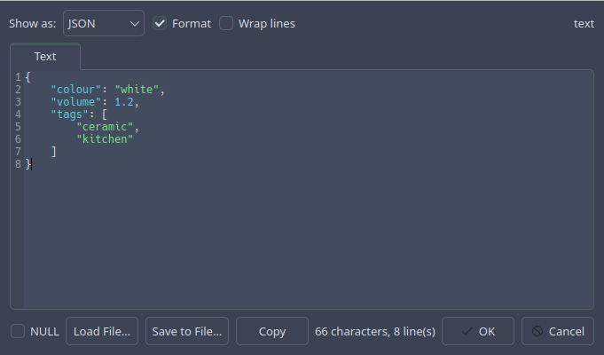Tick the NULL checkbox
The height and width of the screenshot is (355, 604).
[x=18, y=331]
